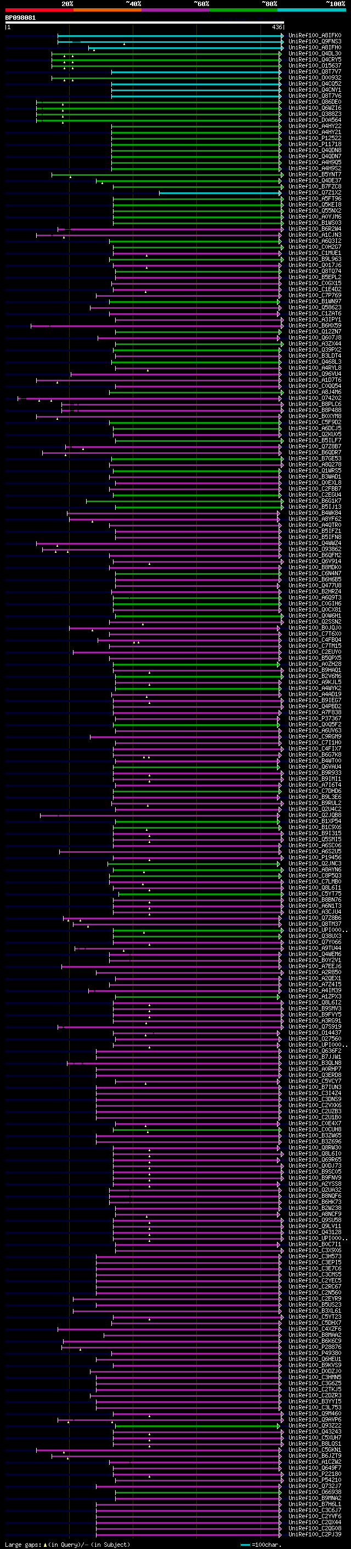Select hit label UniRef100_C5YT23

[315, 1317]
